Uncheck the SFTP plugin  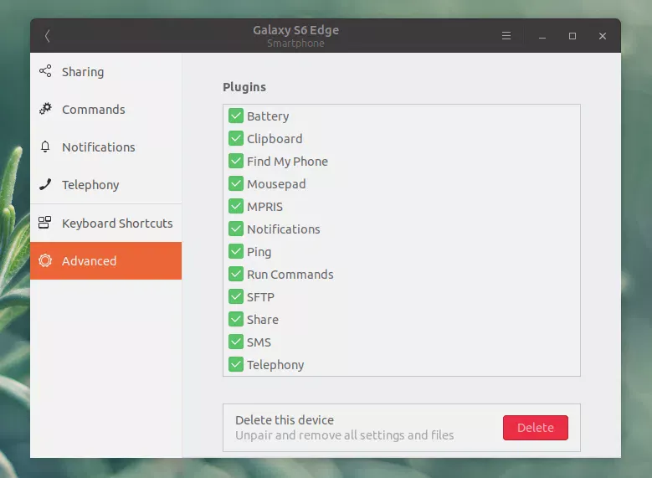pos(236,296)
